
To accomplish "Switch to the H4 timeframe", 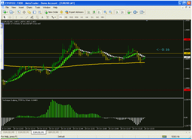I will click(87, 17).
